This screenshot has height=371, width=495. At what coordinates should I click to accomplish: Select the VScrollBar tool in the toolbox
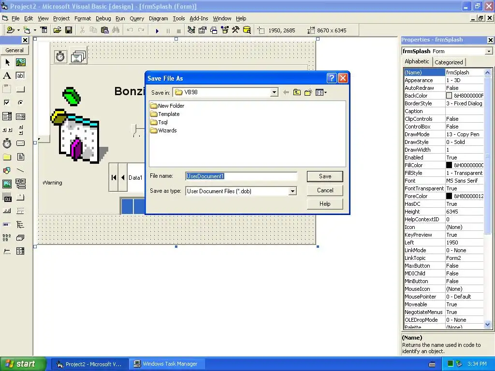[x=20, y=130]
